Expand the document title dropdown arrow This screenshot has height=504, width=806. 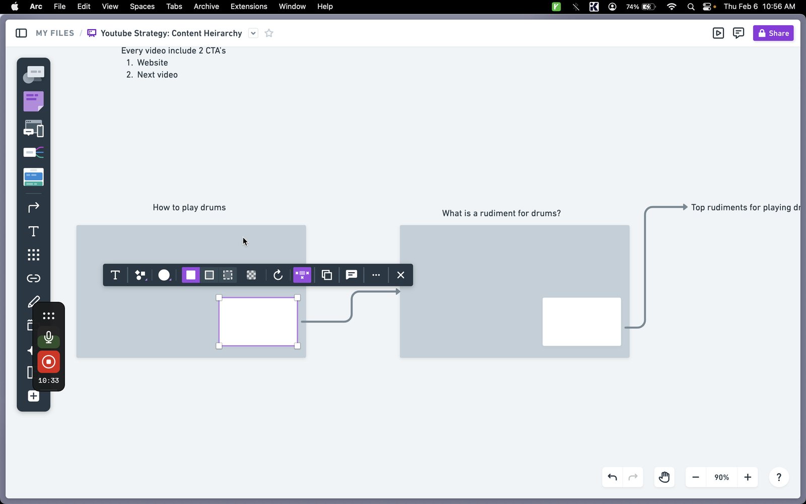pos(253,33)
